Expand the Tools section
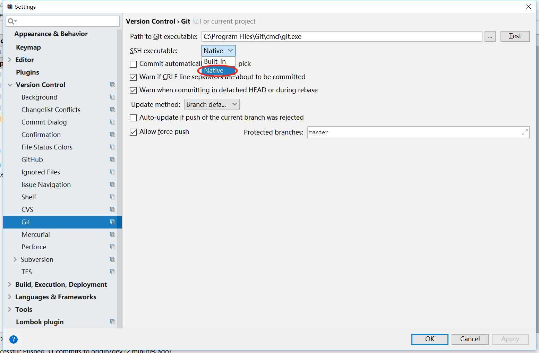539x353 pixels. coord(10,309)
